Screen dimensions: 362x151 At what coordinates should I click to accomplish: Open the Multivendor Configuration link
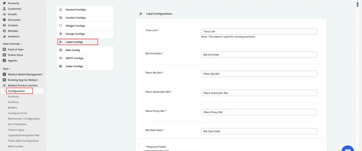[x=24, y=119]
